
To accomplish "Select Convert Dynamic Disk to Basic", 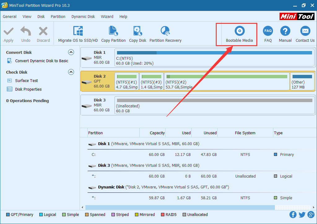I will (x=42, y=61).
